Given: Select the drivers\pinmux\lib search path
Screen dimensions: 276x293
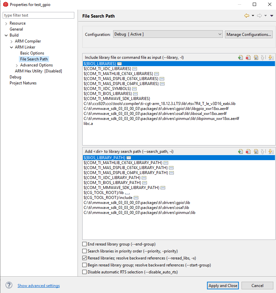Looking at the screenshot, I should [x=139, y=213].
